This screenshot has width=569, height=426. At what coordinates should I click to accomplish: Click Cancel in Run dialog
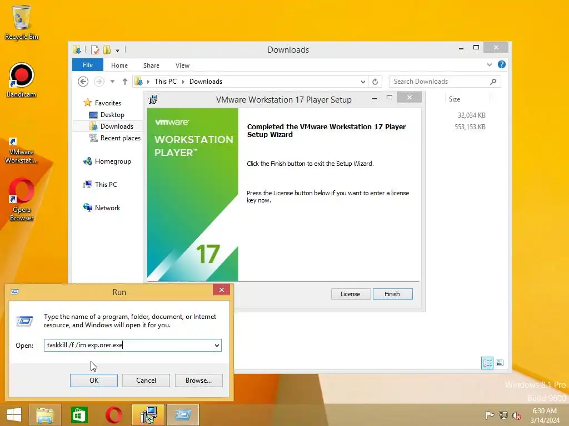(146, 381)
